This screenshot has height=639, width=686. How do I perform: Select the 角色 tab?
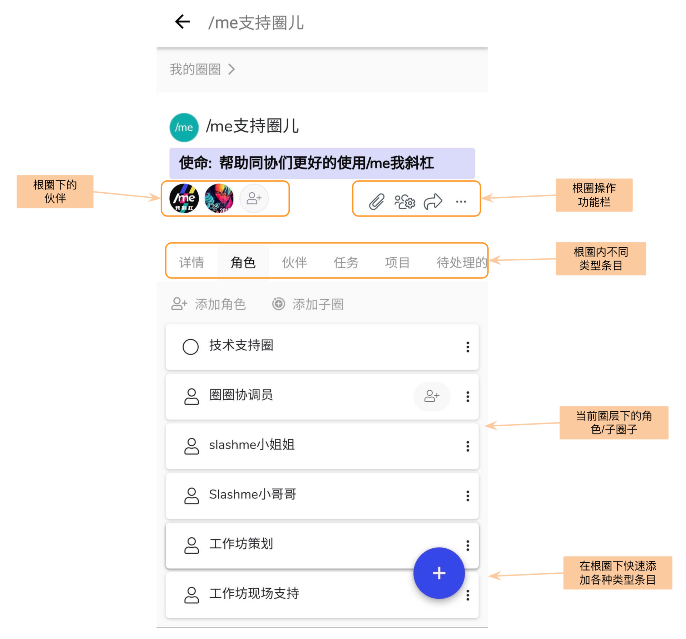(x=243, y=262)
